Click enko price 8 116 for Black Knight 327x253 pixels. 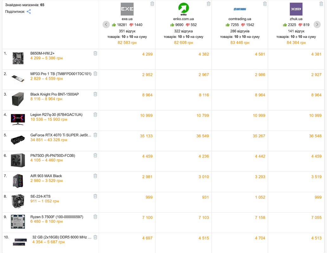204,95
